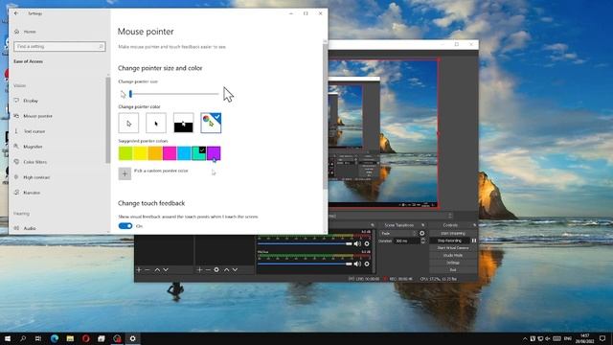
Task: Click the Settings content vertical scrollbar
Action: [326, 116]
